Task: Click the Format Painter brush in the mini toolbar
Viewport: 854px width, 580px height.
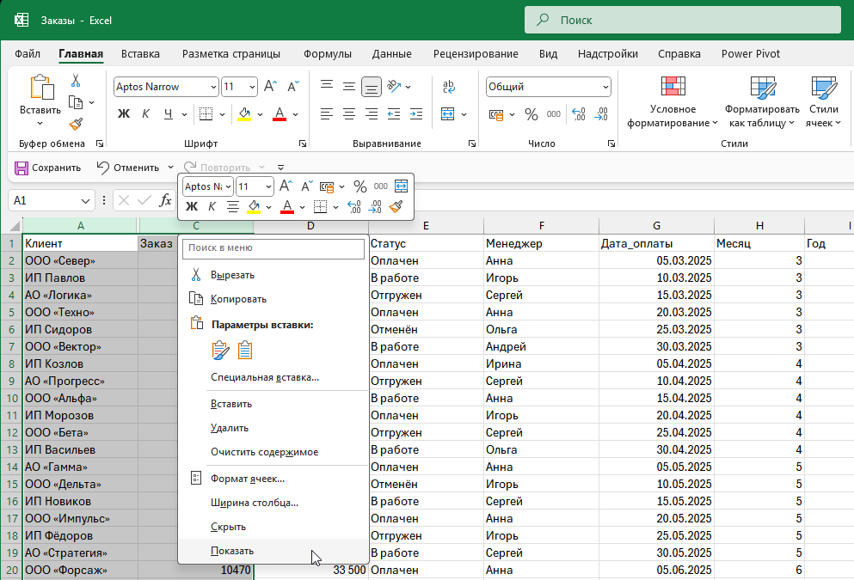Action: point(396,206)
